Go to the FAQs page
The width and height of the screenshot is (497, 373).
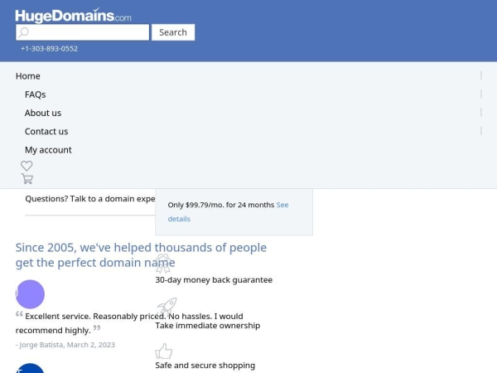click(x=35, y=94)
